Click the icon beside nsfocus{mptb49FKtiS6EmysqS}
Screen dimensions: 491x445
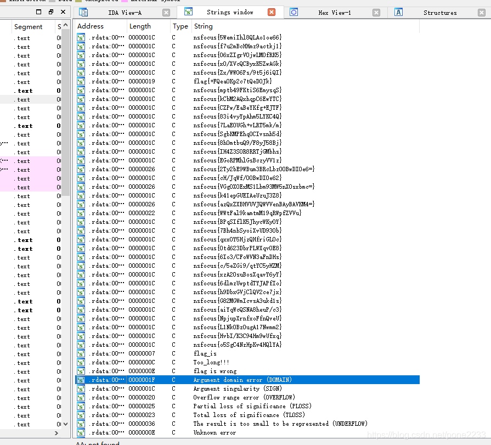click(x=81, y=90)
